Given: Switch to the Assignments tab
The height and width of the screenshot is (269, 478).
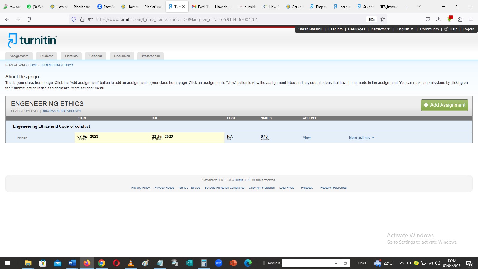Looking at the screenshot, I should click(x=19, y=56).
